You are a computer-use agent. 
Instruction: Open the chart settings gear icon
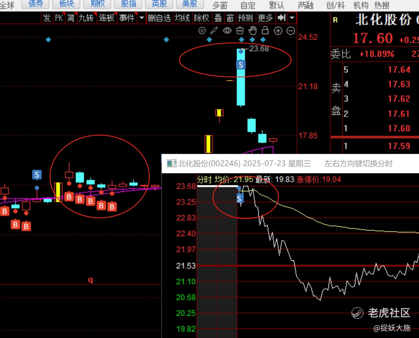(x=202, y=31)
